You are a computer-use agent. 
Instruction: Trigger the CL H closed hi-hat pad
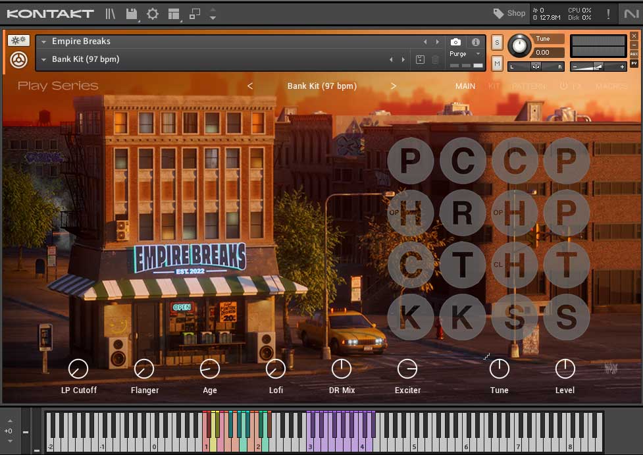point(515,265)
